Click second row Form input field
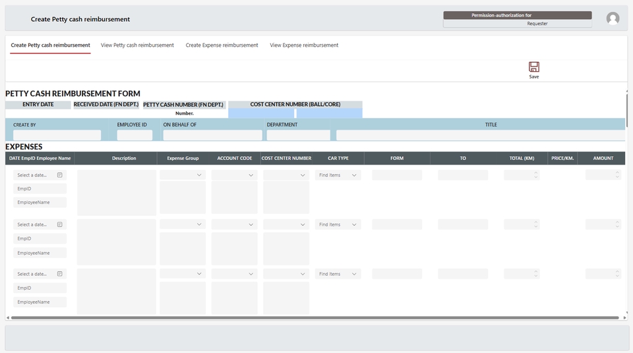 [x=397, y=225]
